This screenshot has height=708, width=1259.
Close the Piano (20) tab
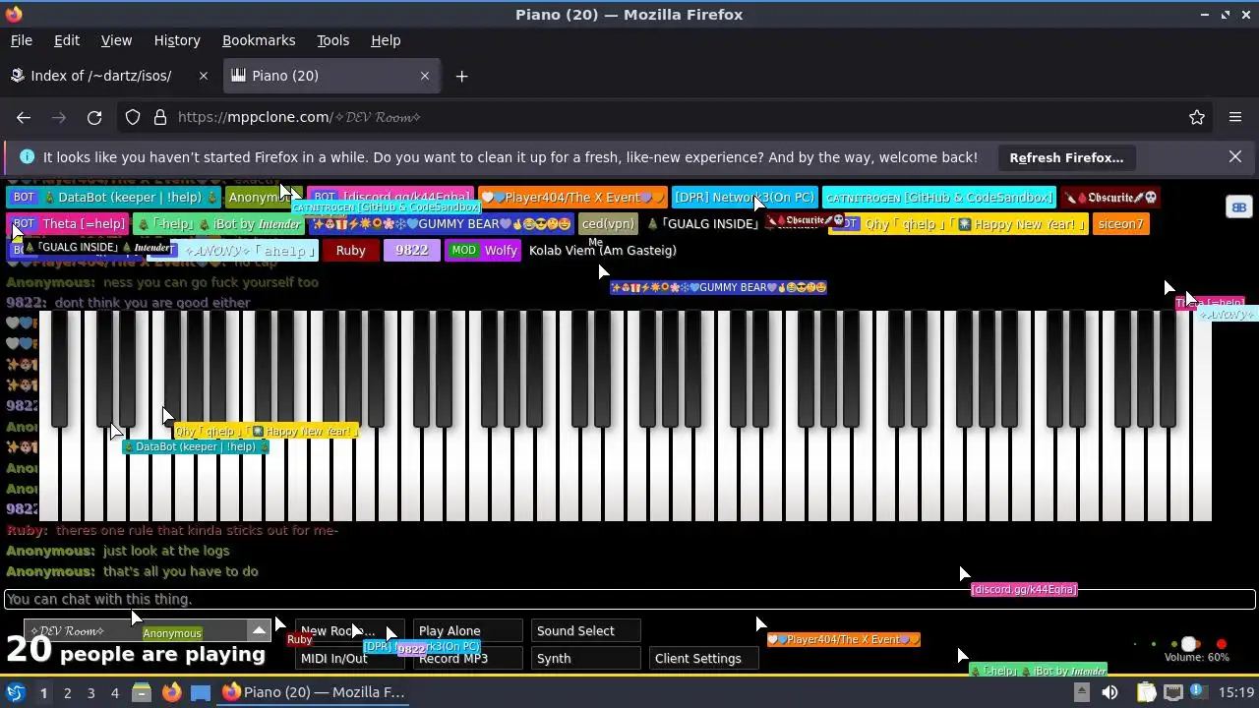pyautogui.click(x=425, y=76)
